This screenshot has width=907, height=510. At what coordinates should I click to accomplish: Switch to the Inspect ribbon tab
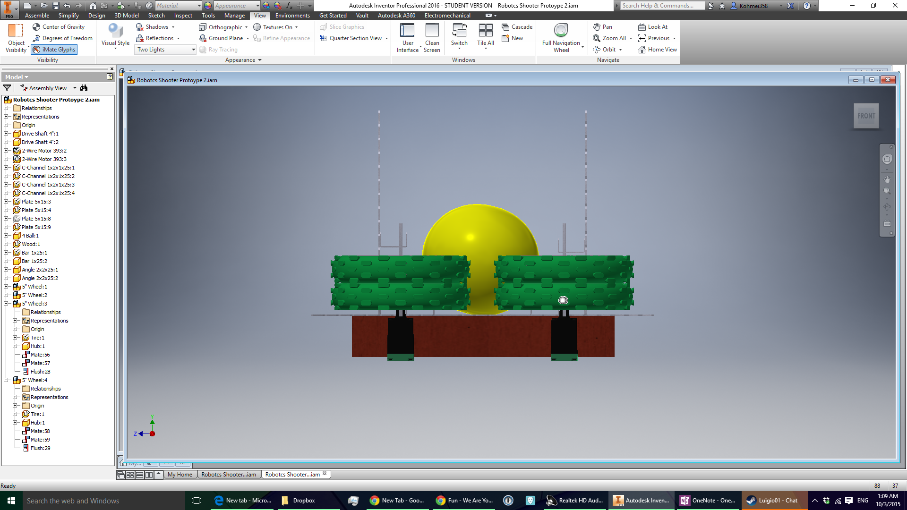pos(183,16)
